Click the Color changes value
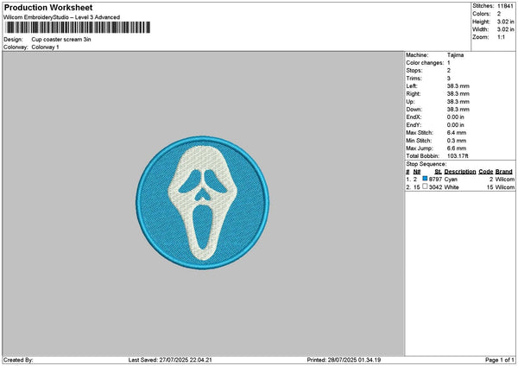This screenshot has width=518, height=366. 449,63
